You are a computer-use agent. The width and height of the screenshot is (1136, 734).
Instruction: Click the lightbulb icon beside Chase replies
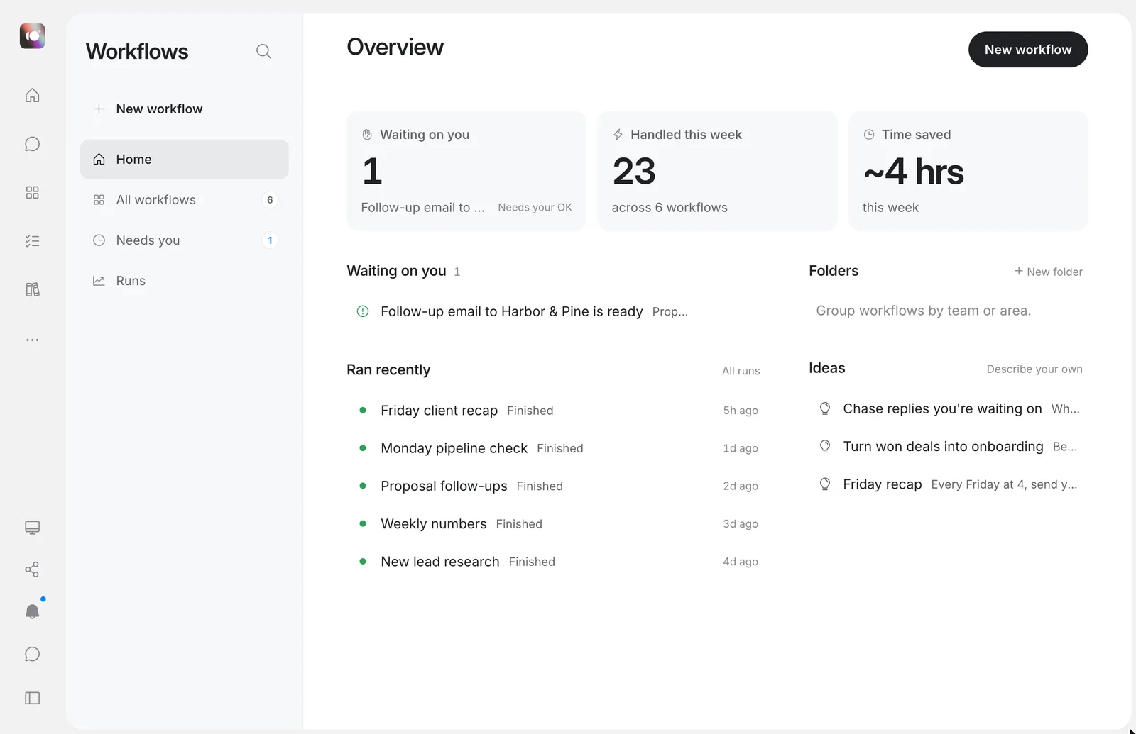tap(825, 408)
